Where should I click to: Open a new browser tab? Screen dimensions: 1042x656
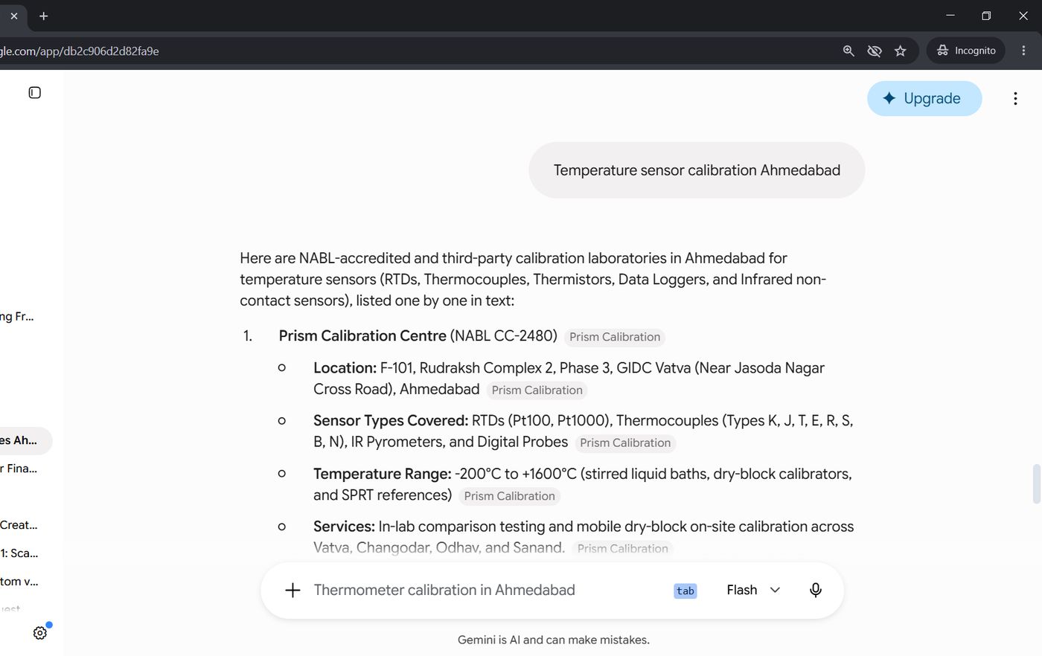point(44,16)
